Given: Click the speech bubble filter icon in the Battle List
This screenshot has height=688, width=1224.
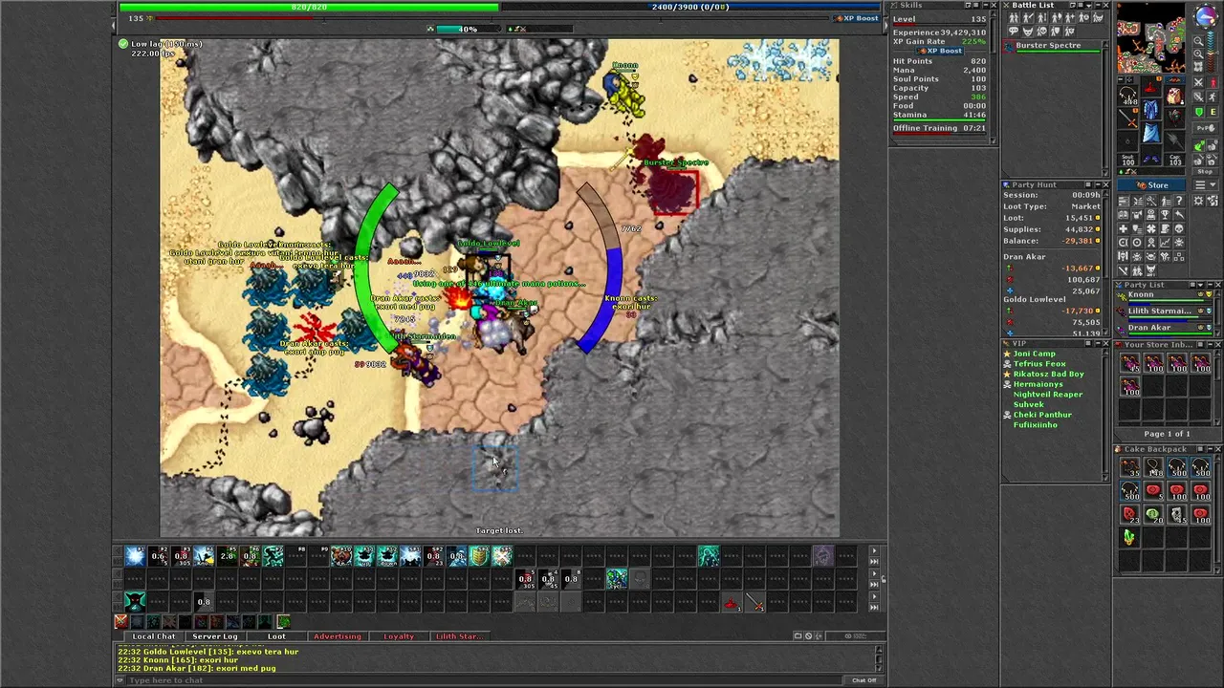Looking at the screenshot, I should coord(1014,32).
